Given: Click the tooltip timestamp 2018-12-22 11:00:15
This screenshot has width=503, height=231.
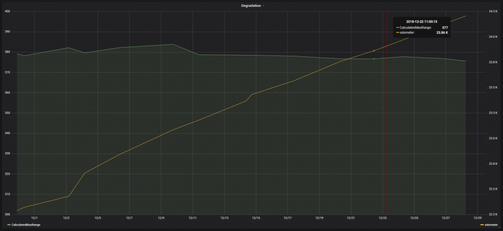Looking at the screenshot, I should [x=421, y=22].
